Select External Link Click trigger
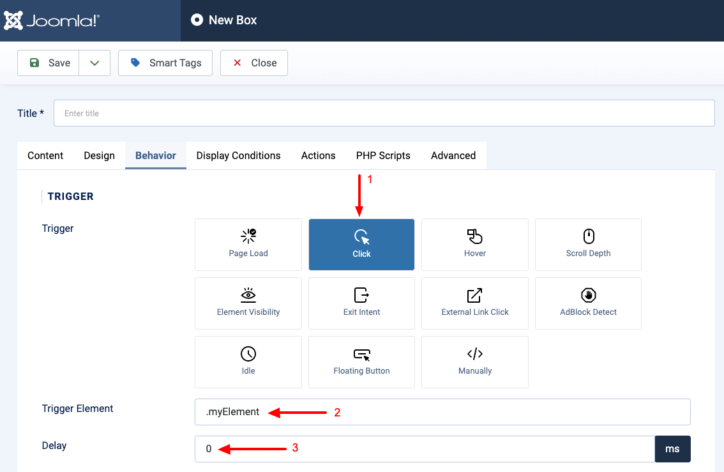The height and width of the screenshot is (472, 724). click(x=474, y=303)
